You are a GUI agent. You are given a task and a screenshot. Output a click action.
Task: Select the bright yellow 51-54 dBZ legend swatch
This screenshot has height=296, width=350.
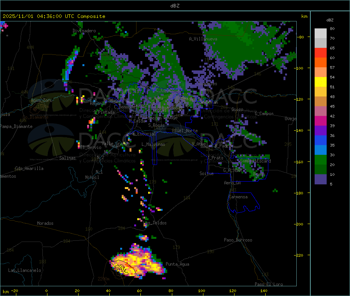(320, 82)
